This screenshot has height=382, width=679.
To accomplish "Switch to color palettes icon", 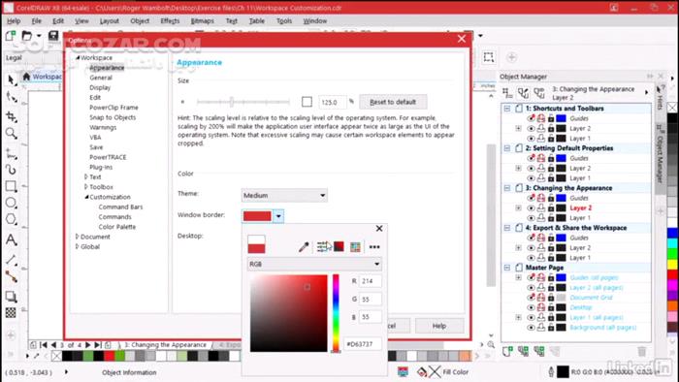I will pos(356,247).
